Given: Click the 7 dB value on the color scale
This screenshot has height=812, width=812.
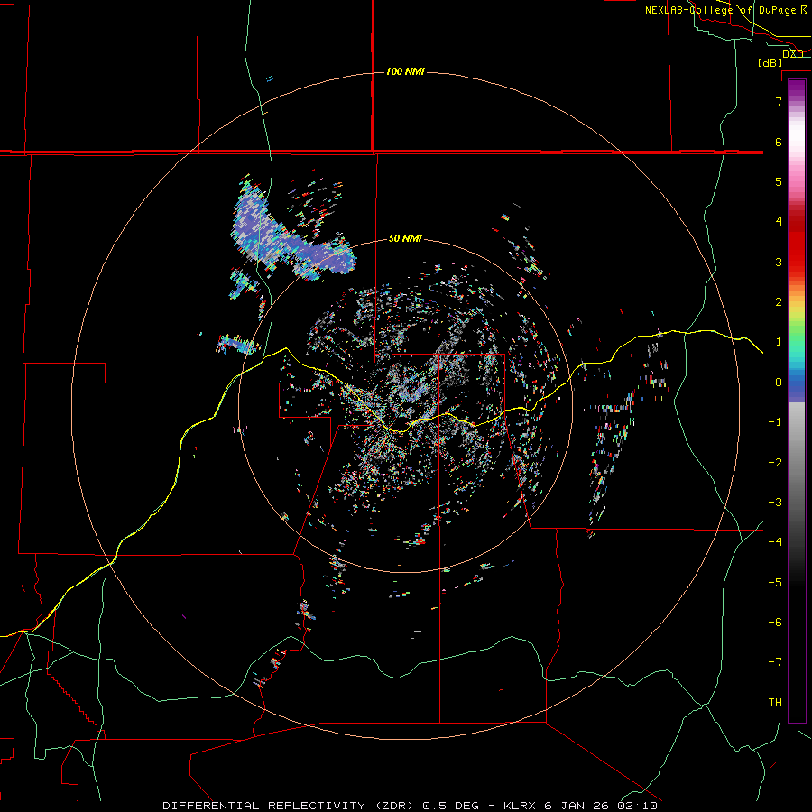Looking at the screenshot, I should coord(779,101).
